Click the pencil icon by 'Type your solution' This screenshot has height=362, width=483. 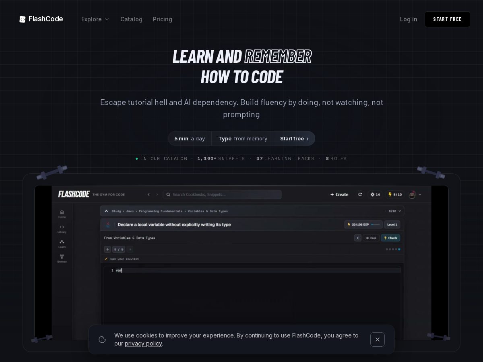click(x=106, y=259)
